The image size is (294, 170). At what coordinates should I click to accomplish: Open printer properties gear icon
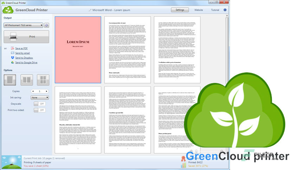tap(46, 25)
